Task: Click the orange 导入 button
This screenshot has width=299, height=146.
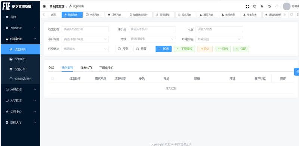Action: tap(205, 49)
